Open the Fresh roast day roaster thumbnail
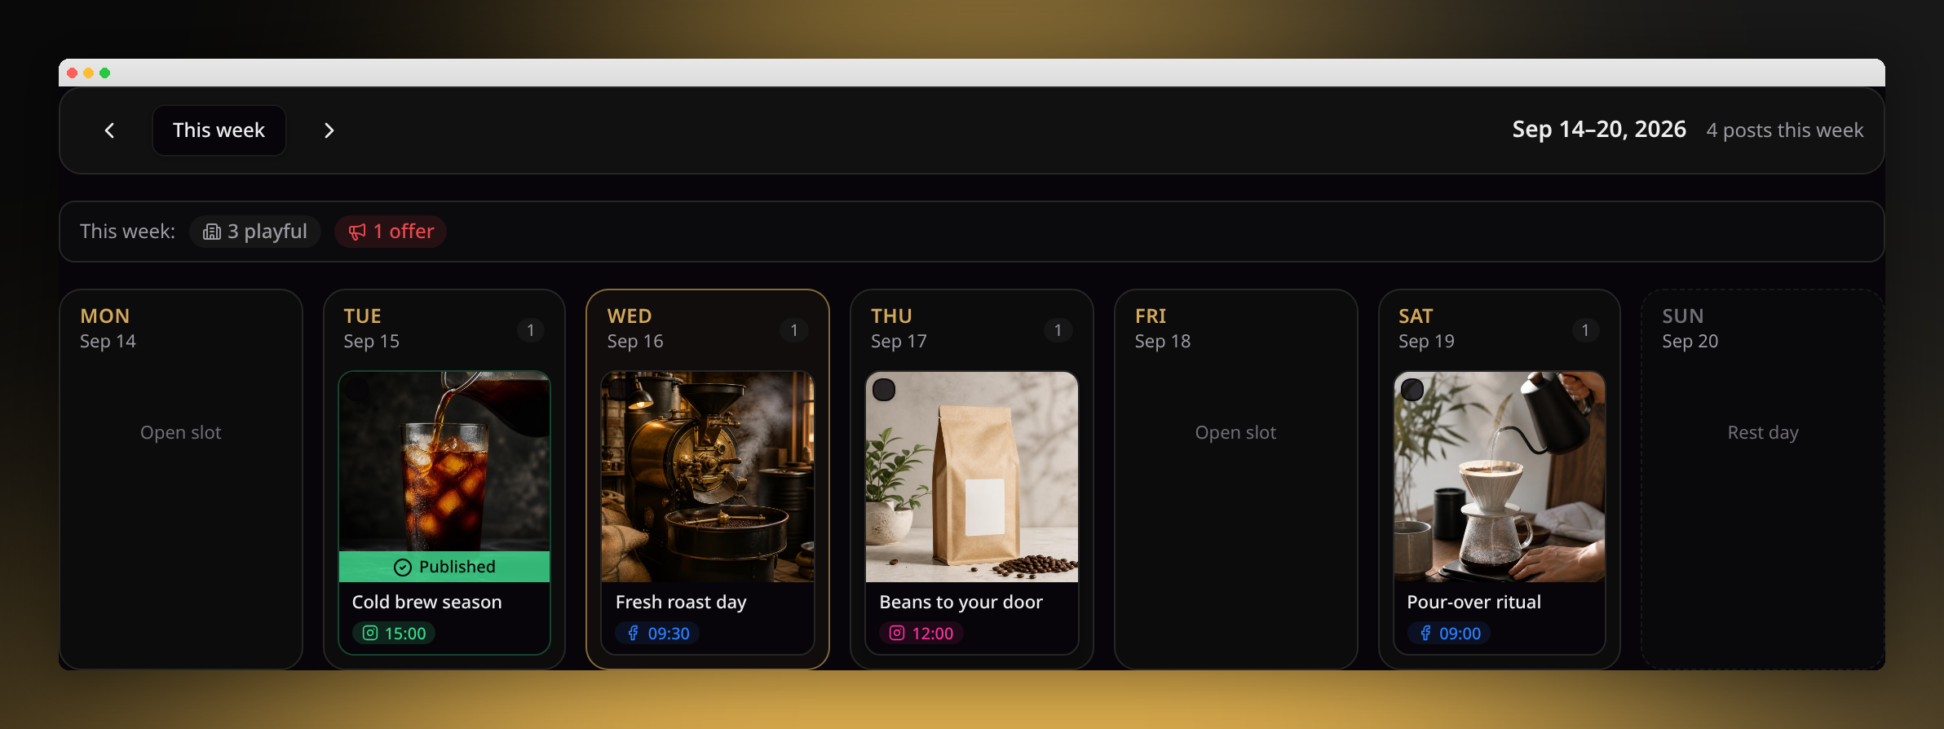 point(708,477)
